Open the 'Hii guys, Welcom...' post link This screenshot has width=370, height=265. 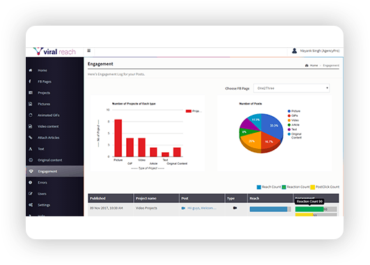click(x=202, y=208)
